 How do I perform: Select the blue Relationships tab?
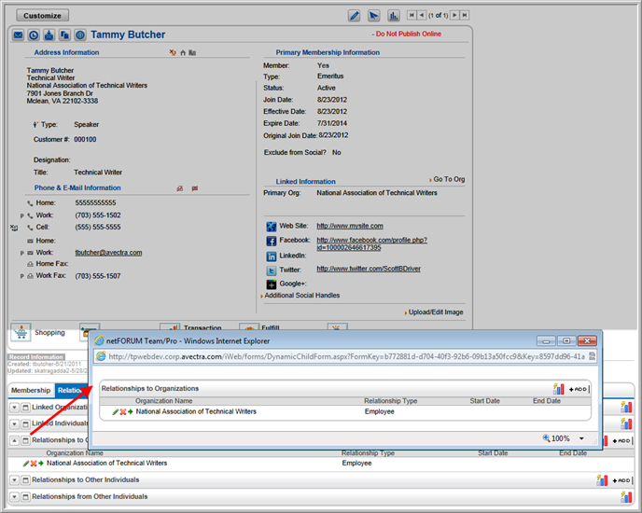[72, 391]
